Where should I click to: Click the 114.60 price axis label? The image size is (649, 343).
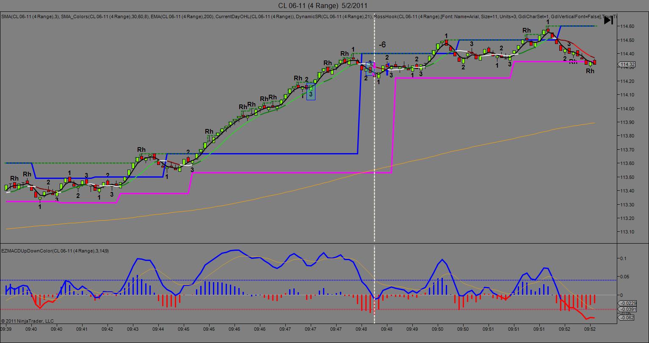[627, 26]
